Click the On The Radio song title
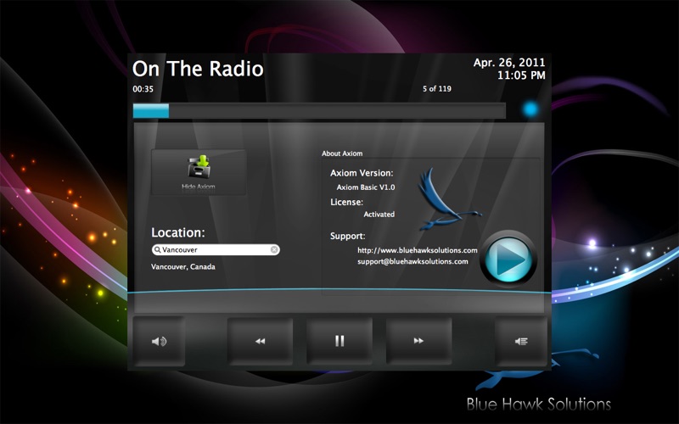The height and width of the screenshot is (424, 679). (198, 69)
